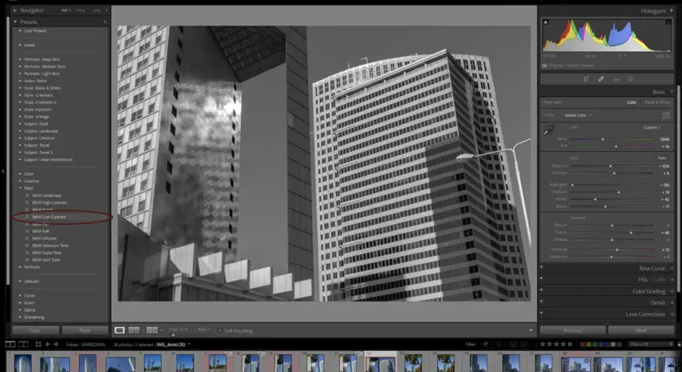The width and height of the screenshot is (682, 372).
Task: Open the toolbar content dropdown arrow
Action: tap(531, 331)
